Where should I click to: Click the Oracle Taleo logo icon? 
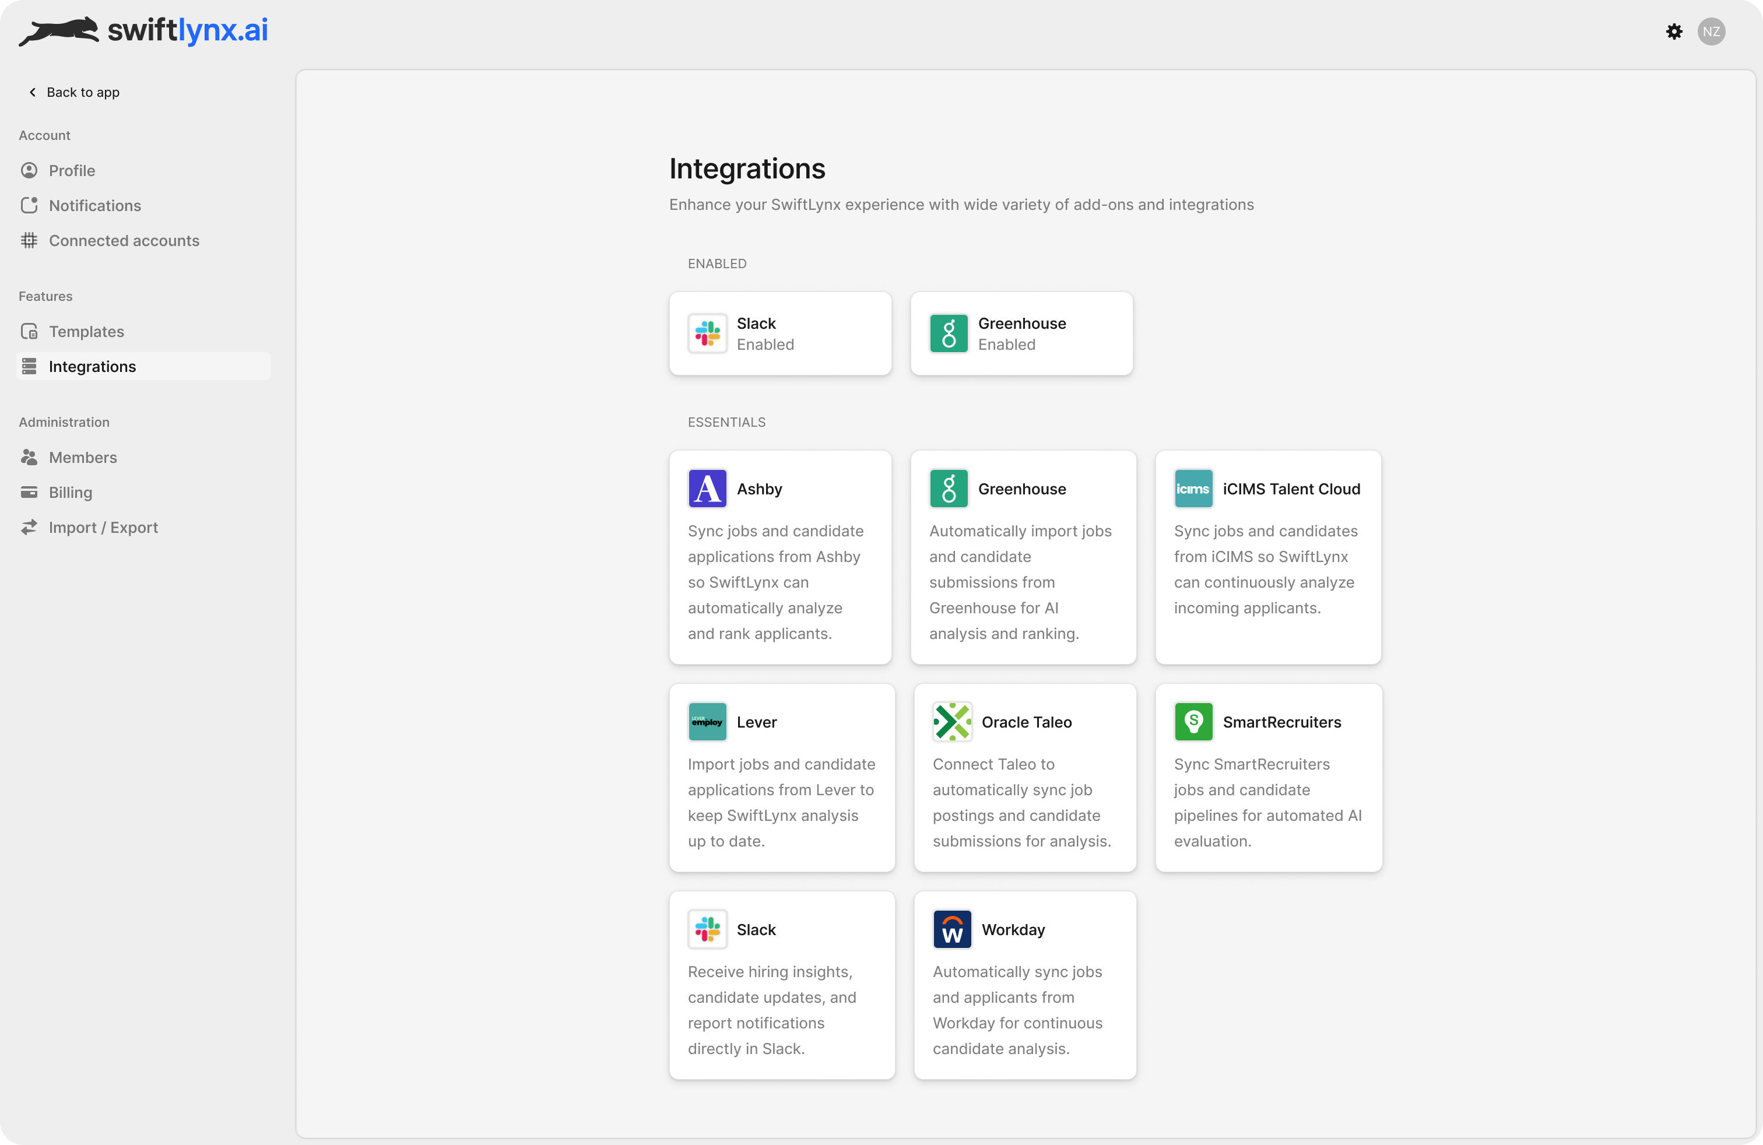(952, 722)
